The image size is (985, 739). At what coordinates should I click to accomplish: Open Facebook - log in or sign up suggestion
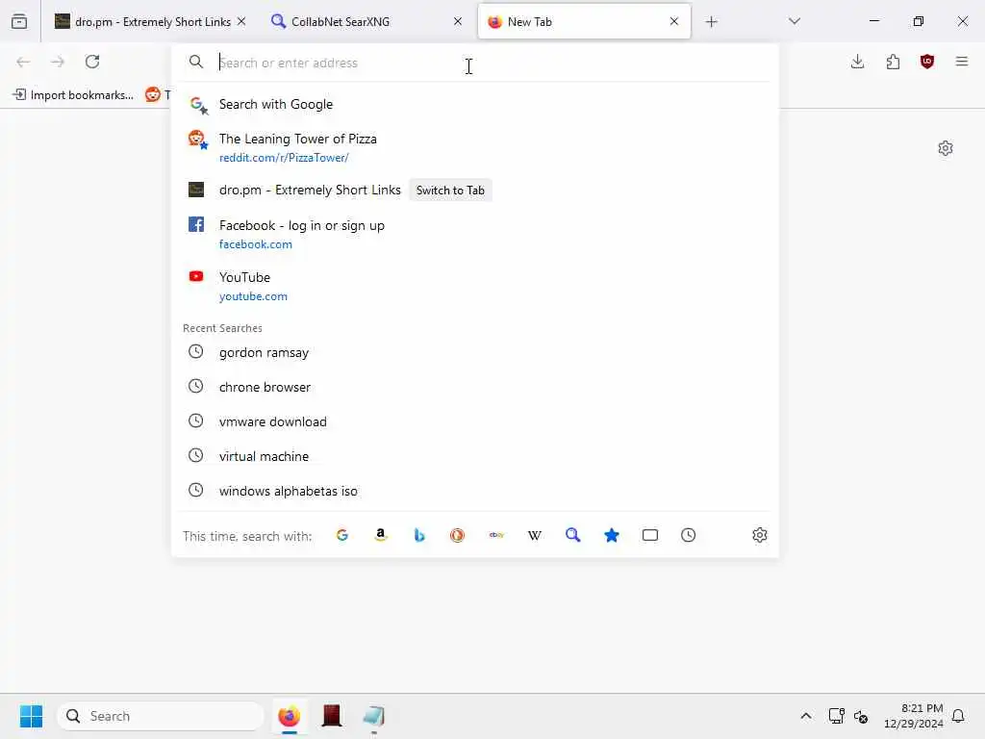pos(475,235)
